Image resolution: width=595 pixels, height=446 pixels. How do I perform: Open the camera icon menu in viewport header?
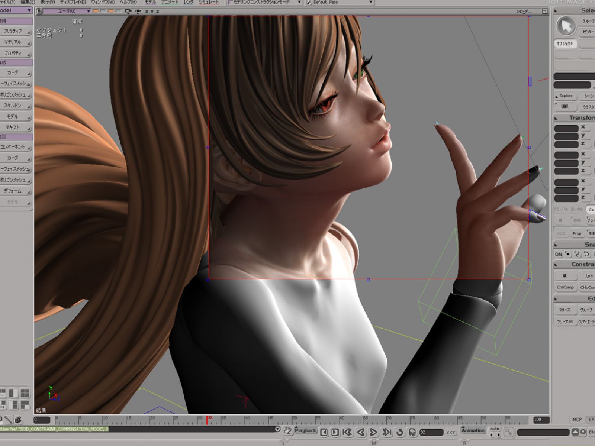pyautogui.click(x=129, y=11)
